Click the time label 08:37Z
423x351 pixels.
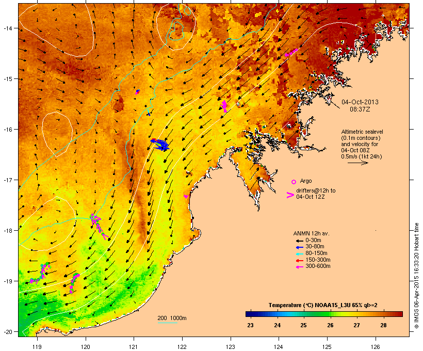(x=360, y=109)
